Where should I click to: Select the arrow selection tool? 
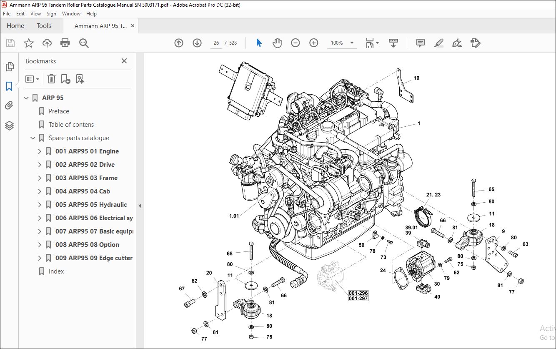(x=259, y=43)
